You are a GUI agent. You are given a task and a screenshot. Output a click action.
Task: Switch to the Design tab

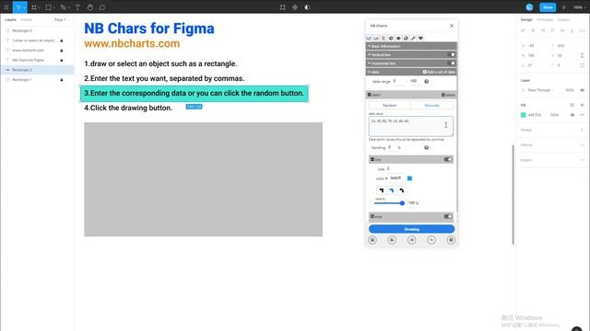pyautogui.click(x=526, y=19)
